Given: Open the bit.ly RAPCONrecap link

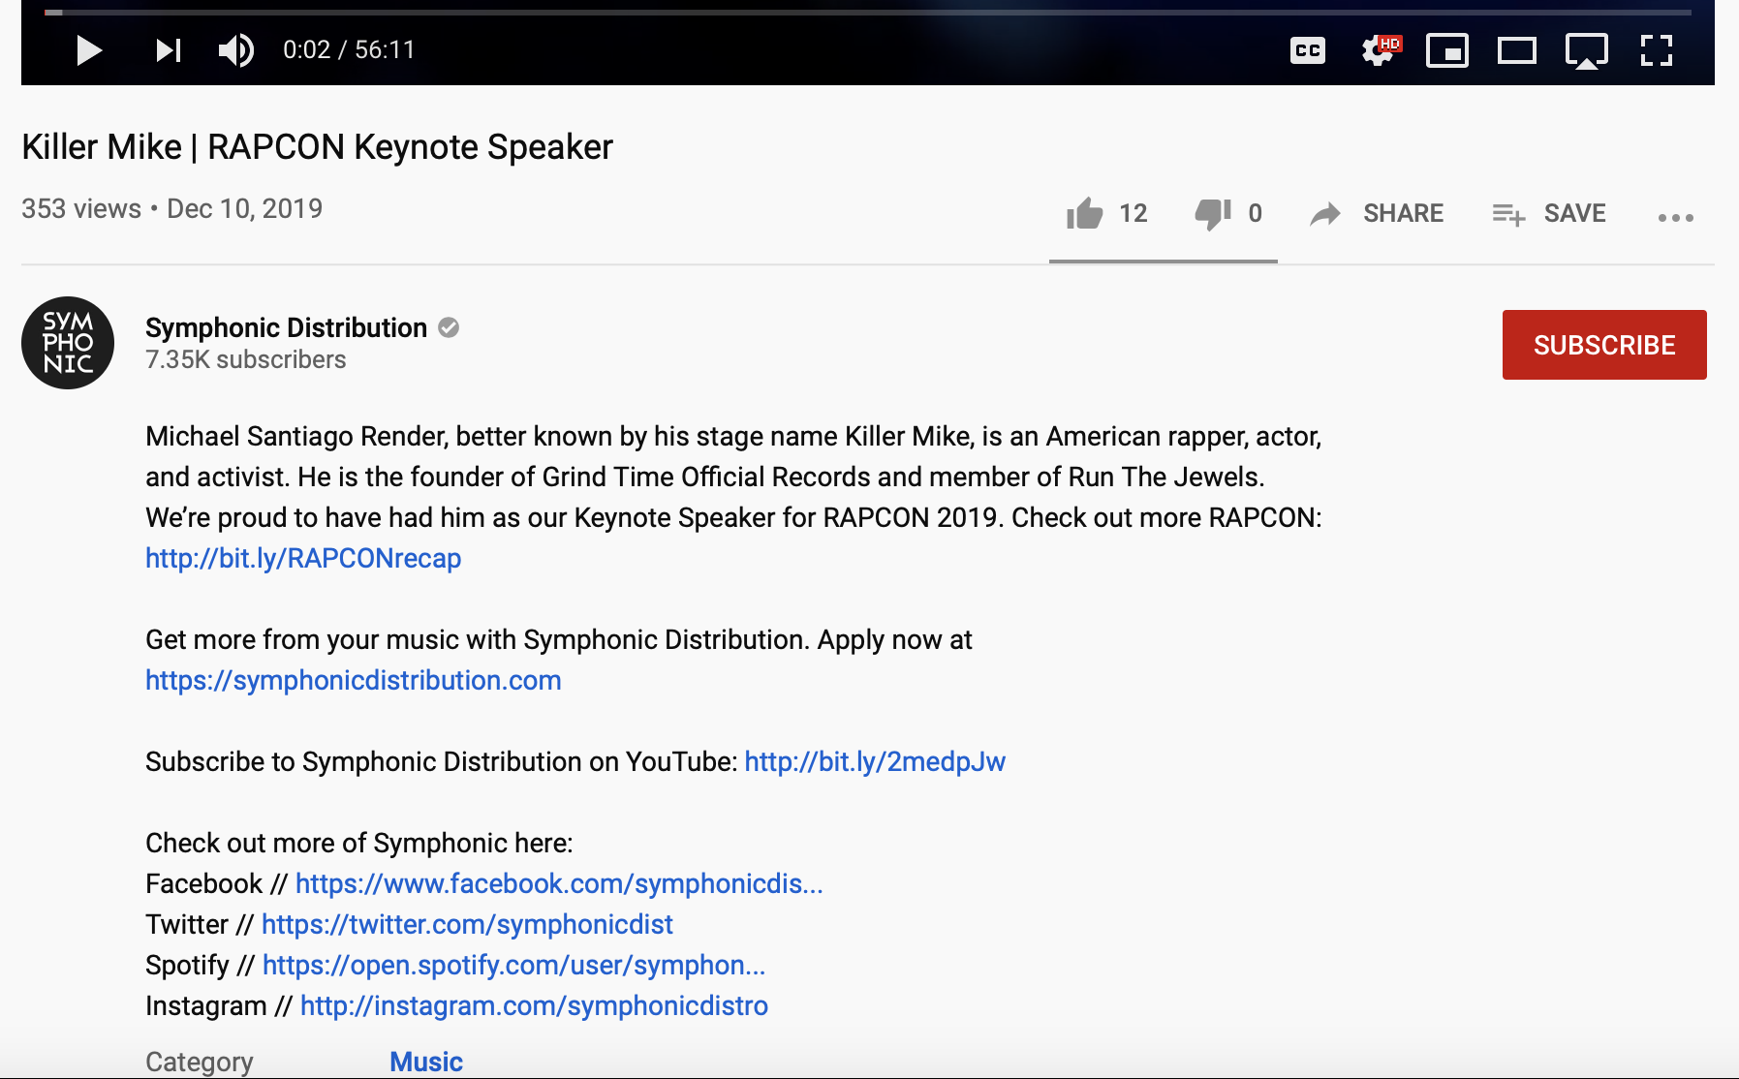Looking at the screenshot, I should pos(303,559).
